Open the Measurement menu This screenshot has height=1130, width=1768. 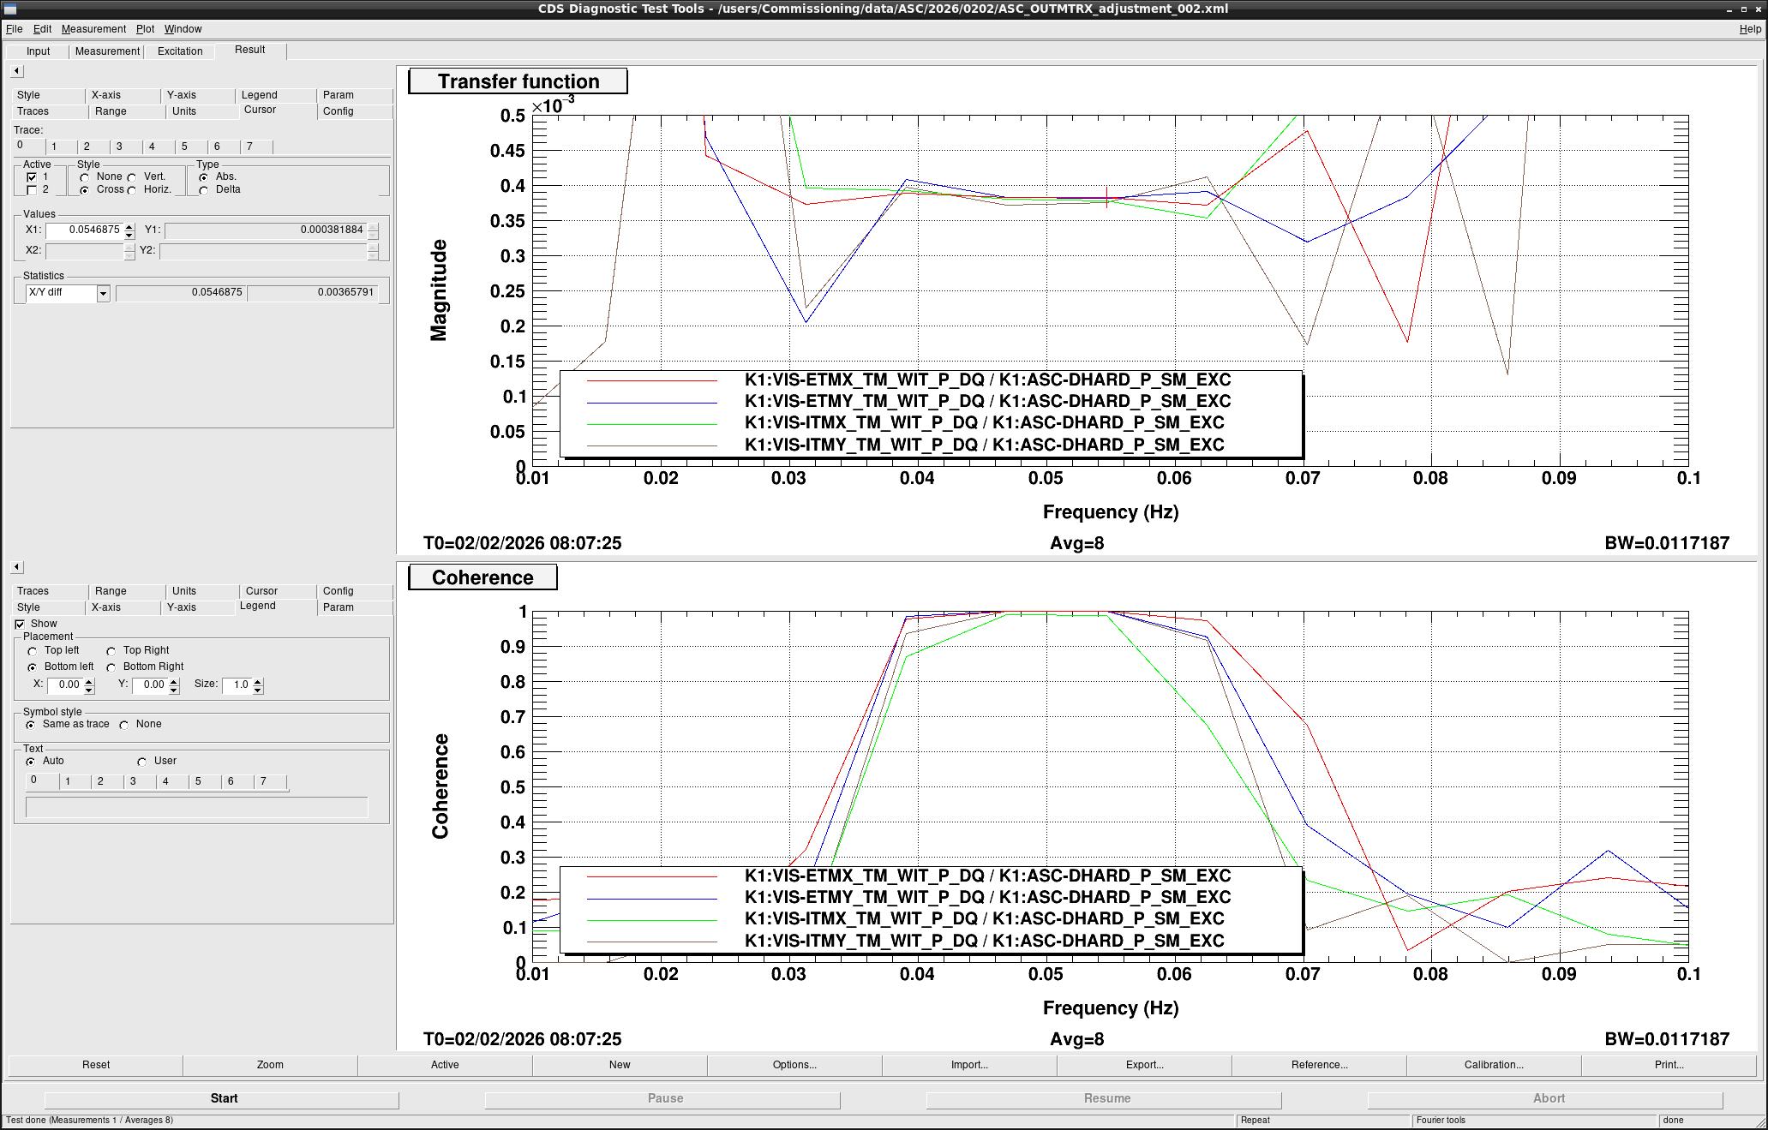point(93,29)
